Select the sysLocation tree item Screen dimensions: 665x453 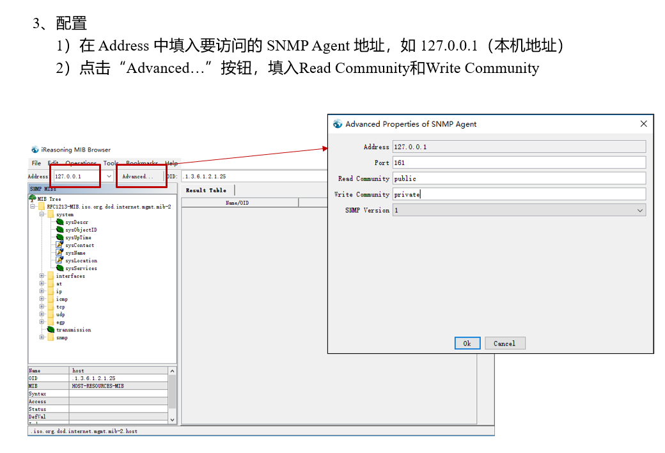(x=81, y=260)
